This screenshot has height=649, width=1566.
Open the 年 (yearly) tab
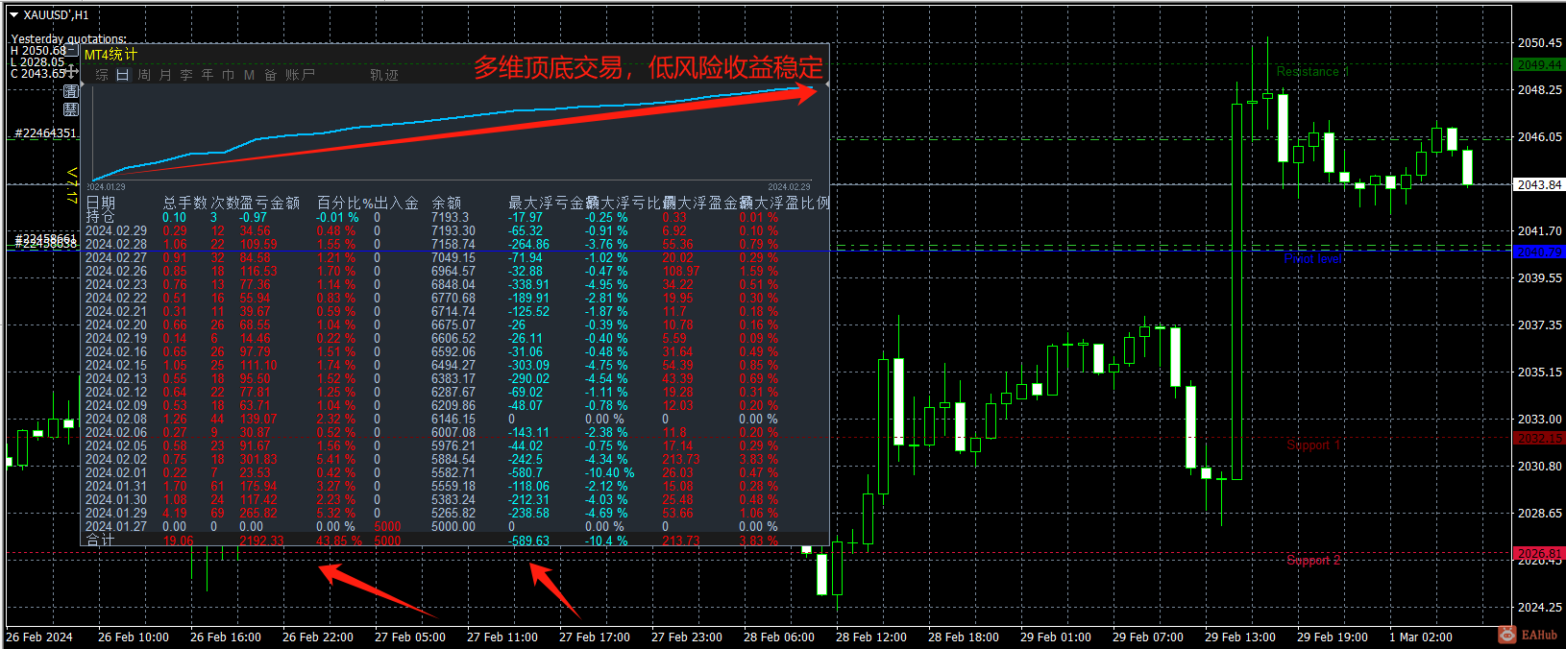tap(208, 75)
